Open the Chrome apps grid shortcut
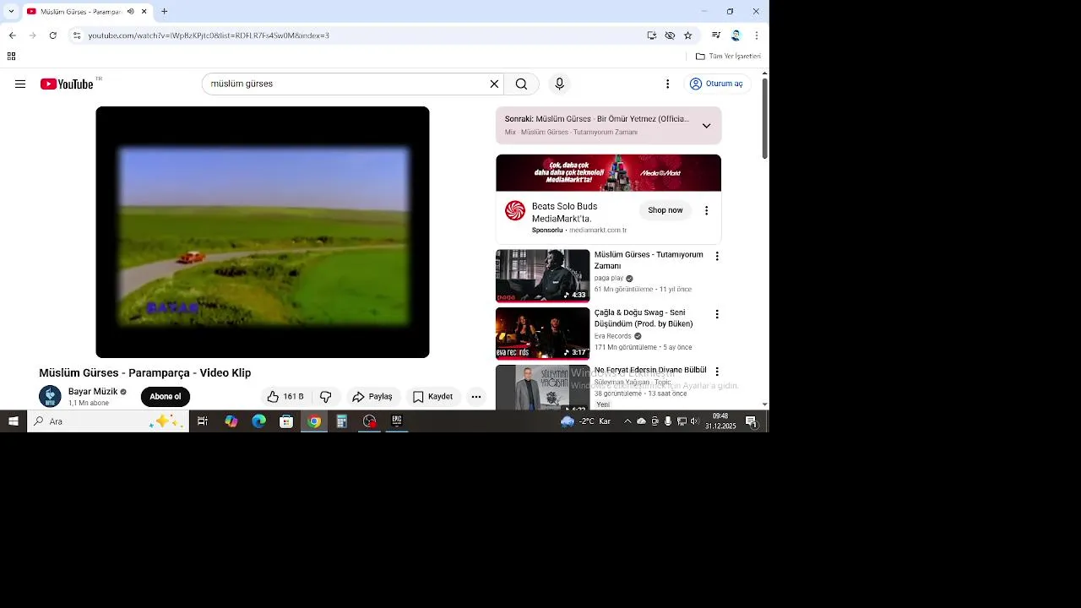This screenshot has width=1081, height=608. (x=11, y=57)
